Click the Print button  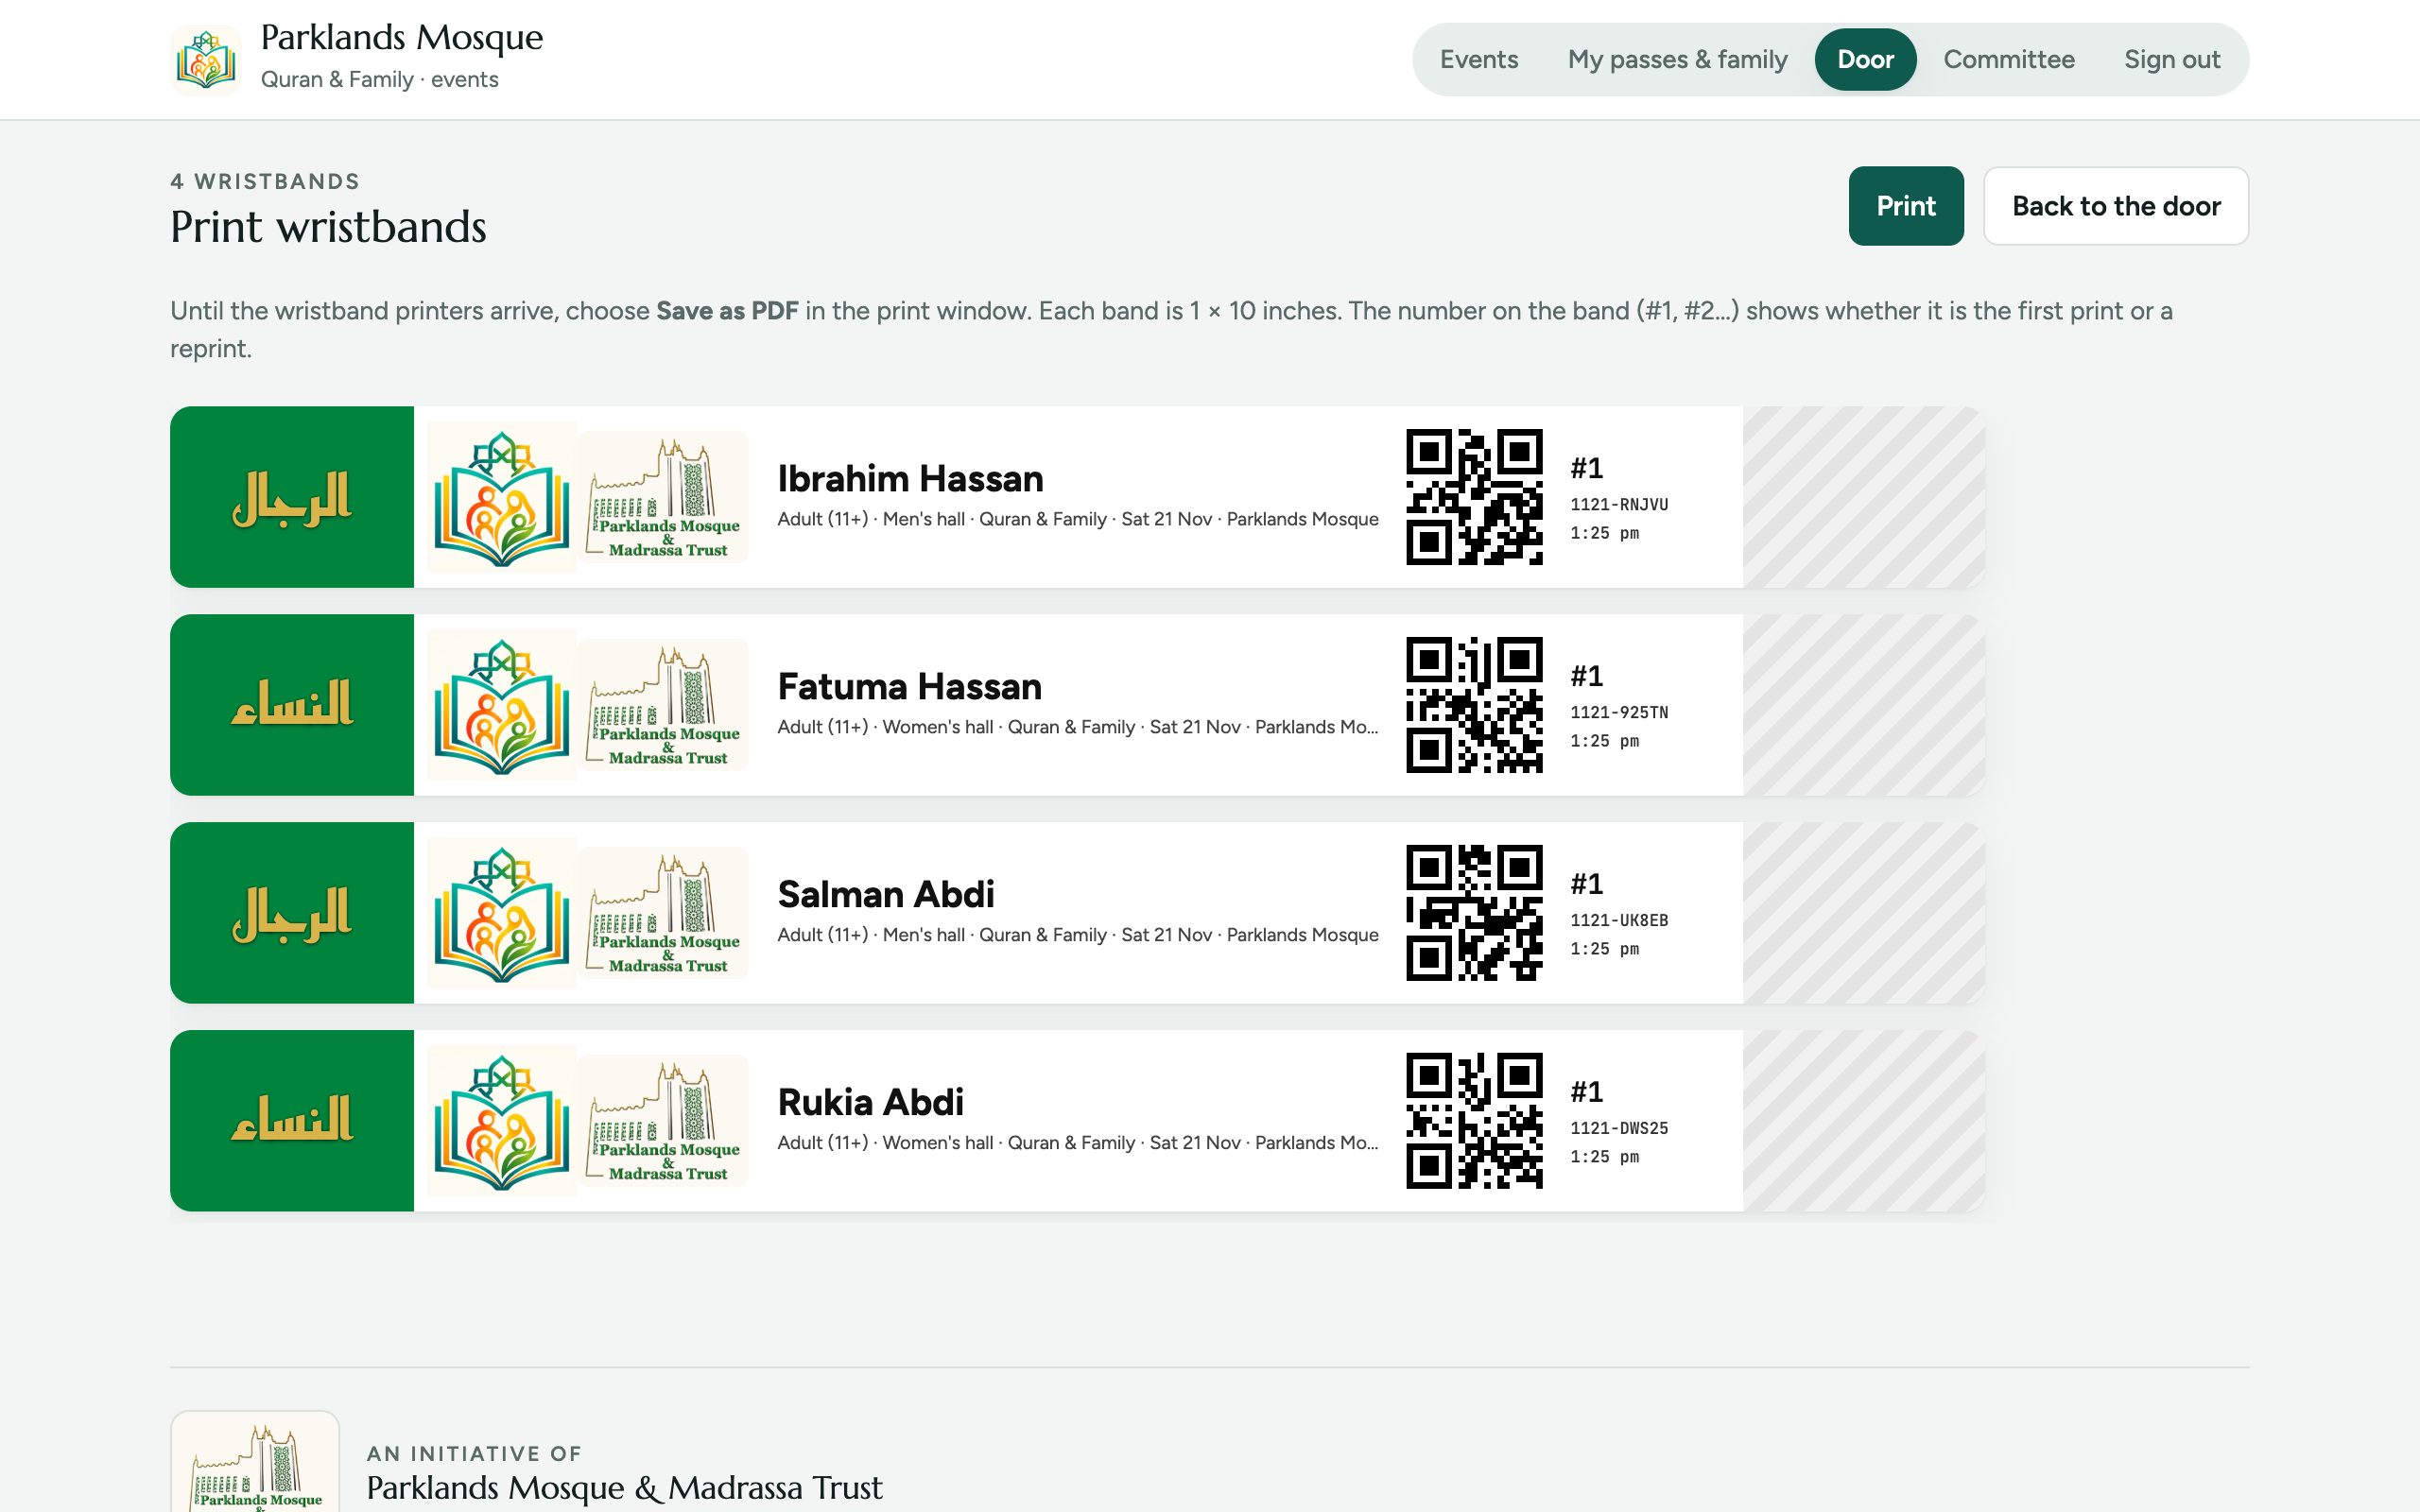point(1906,206)
